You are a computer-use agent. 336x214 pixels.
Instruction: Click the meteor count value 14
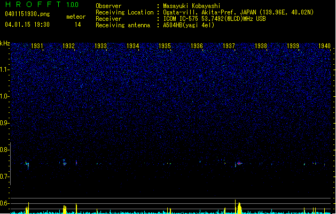78,25
